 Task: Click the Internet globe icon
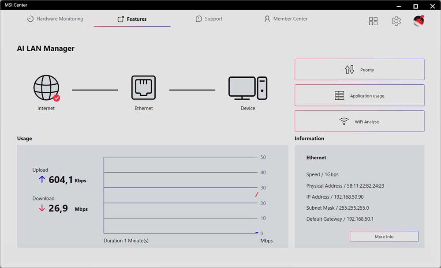[46, 88]
